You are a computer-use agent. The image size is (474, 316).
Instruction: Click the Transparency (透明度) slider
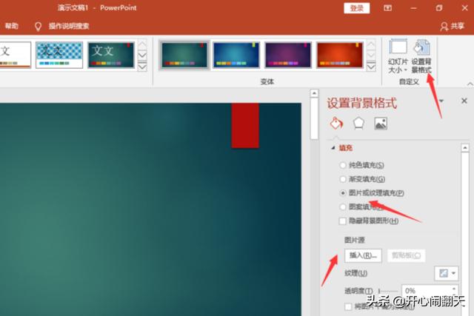coord(389,291)
